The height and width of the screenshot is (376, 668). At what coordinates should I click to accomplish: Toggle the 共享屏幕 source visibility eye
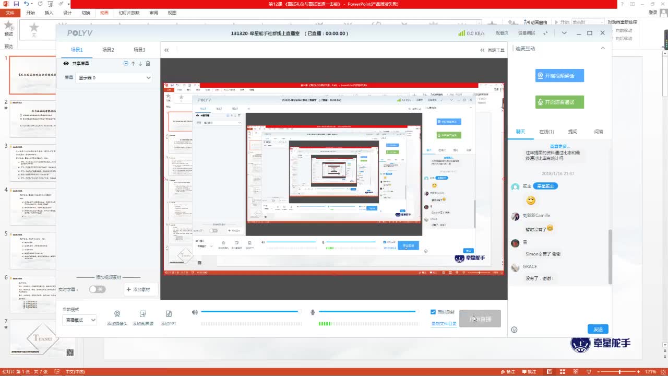click(66, 63)
